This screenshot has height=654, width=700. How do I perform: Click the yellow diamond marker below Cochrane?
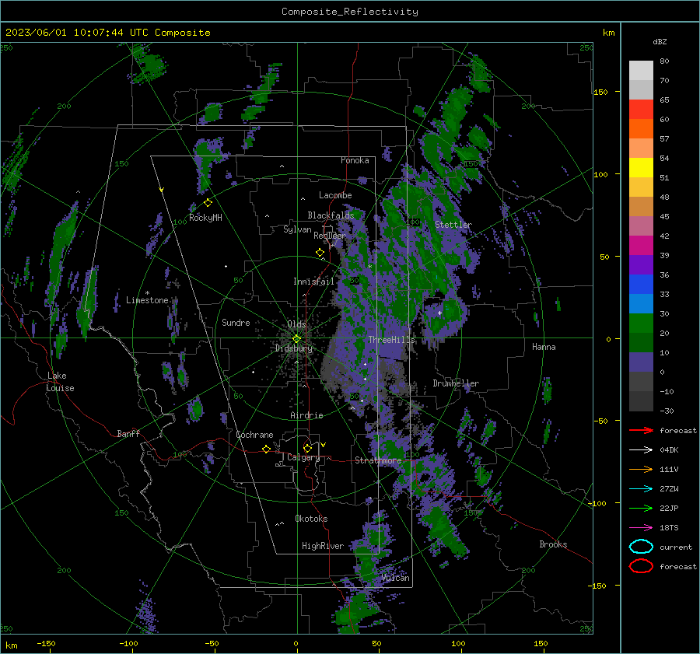[x=266, y=449]
